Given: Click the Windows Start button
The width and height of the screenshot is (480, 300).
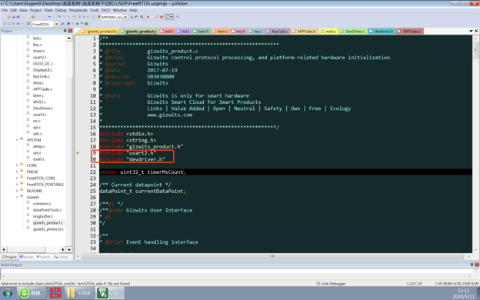Looking at the screenshot, I should pyautogui.click(x=8, y=293).
